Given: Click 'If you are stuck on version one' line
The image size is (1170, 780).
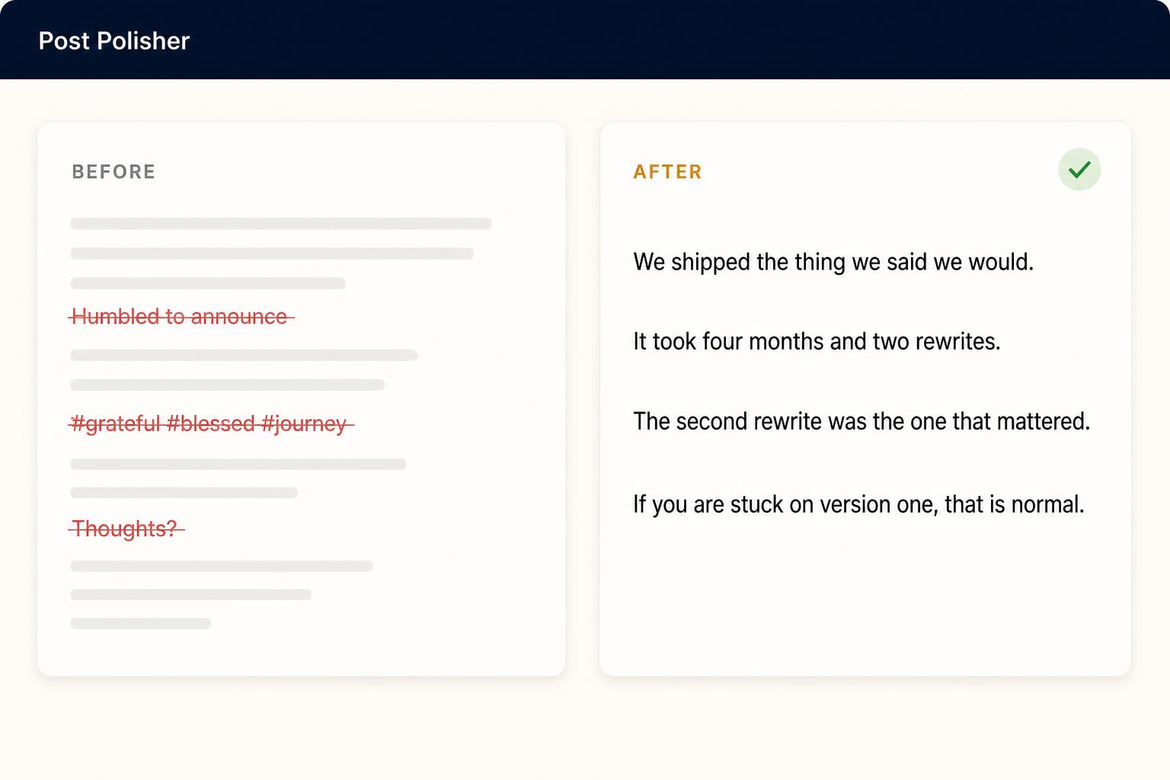Looking at the screenshot, I should point(858,504).
